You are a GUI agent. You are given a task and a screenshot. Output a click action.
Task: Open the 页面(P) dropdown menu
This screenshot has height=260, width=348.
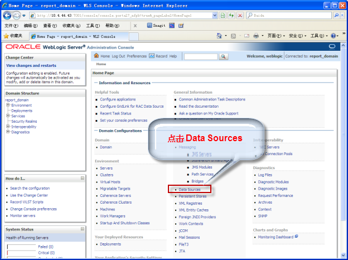click(276, 36)
